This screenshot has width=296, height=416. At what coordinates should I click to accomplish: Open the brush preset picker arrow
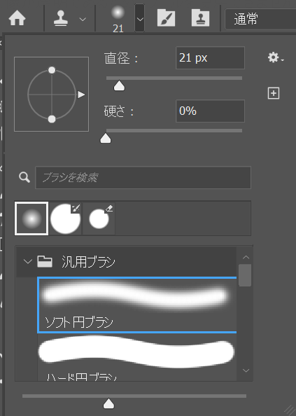140,18
